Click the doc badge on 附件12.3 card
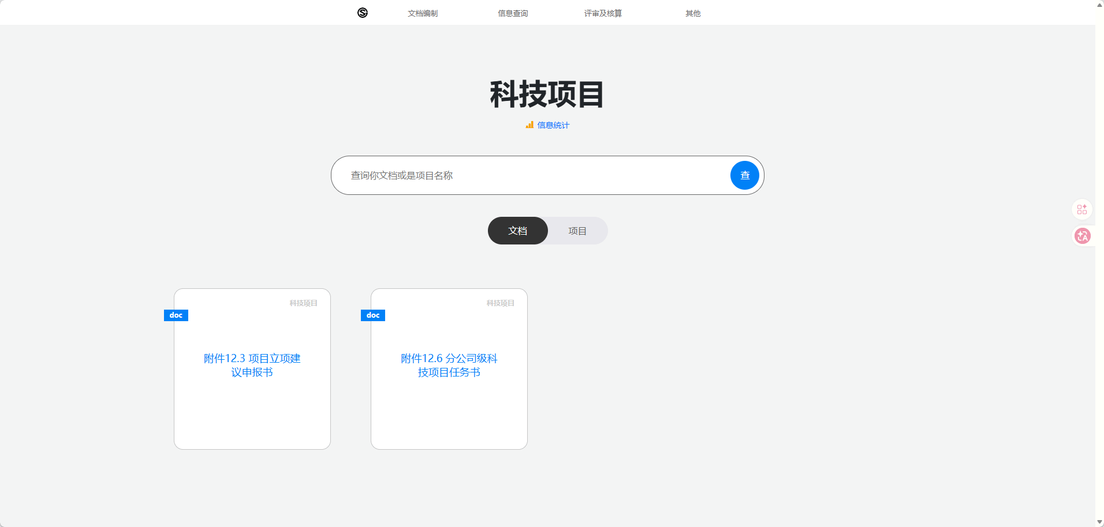The width and height of the screenshot is (1104, 527). 176,315
